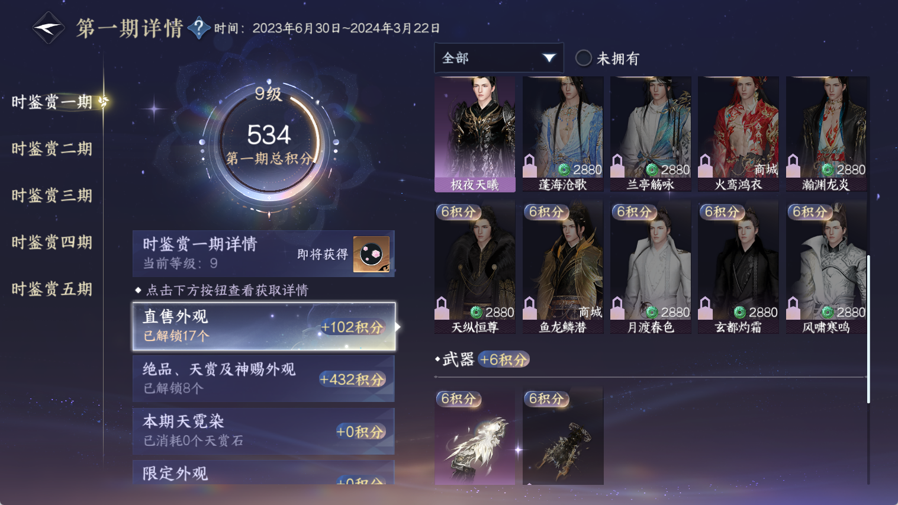
Task: Click the hanger icon on 风啸寒鸣
Action: pyautogui.click(x=793, y=308)
